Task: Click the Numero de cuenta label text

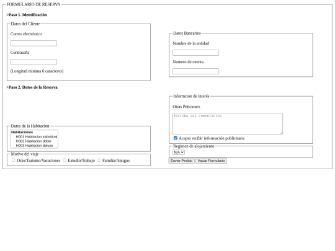Action: (x=188, y=62)
